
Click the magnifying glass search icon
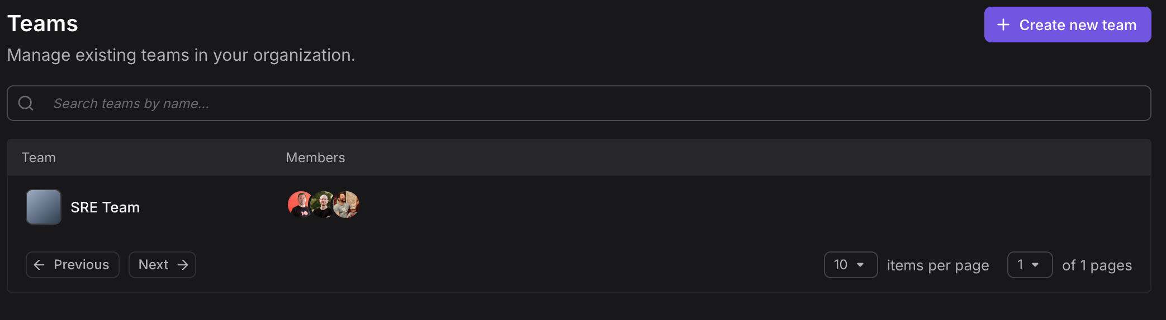click(26, 103)
